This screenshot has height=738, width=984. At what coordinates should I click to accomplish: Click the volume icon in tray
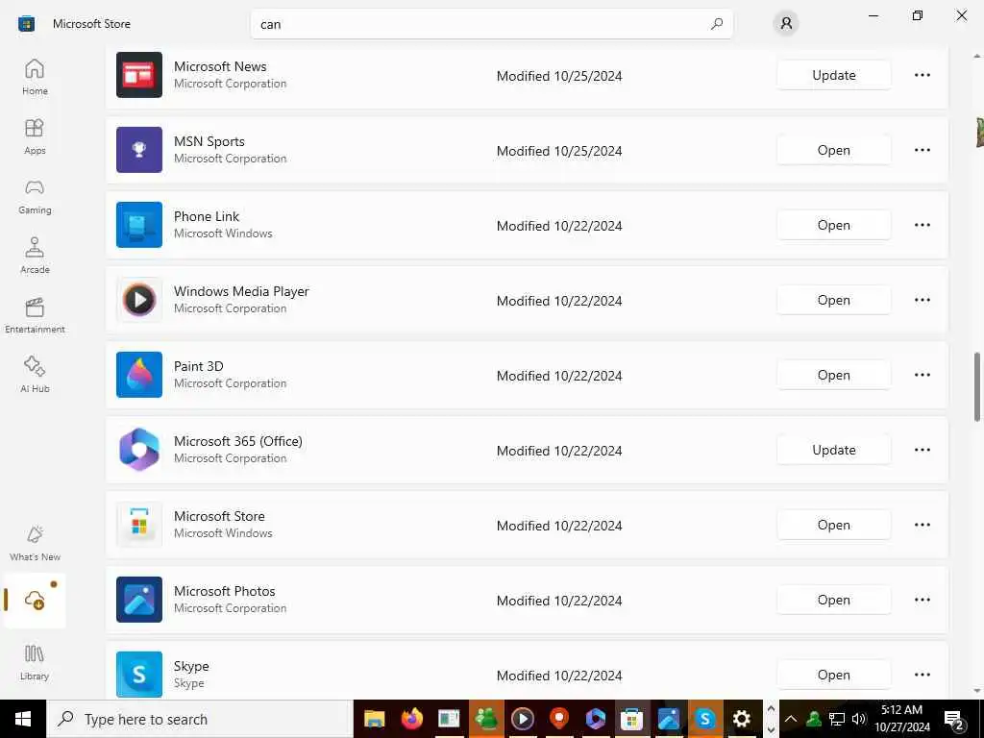point(858,719)
